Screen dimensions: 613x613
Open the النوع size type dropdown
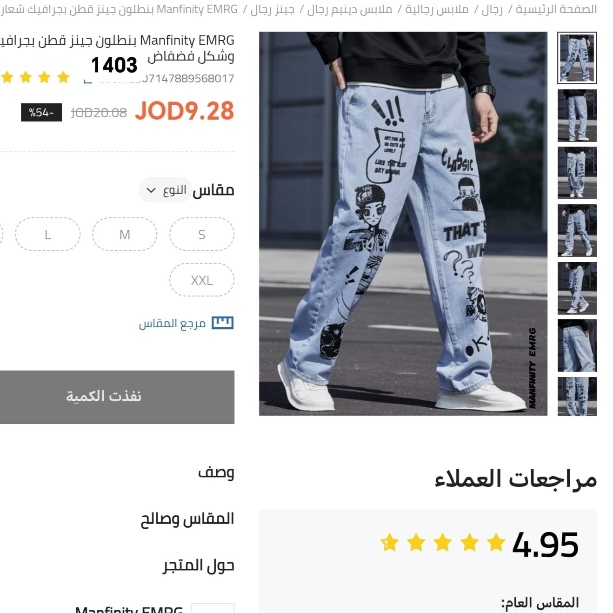pyautogui.click(x=165, y=190)
